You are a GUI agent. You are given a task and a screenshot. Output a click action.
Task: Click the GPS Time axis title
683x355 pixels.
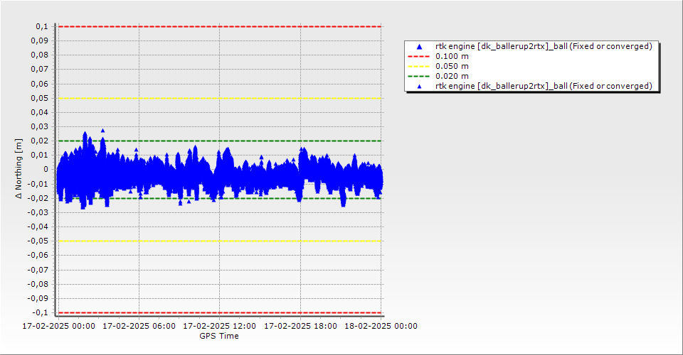click(219, 336)
